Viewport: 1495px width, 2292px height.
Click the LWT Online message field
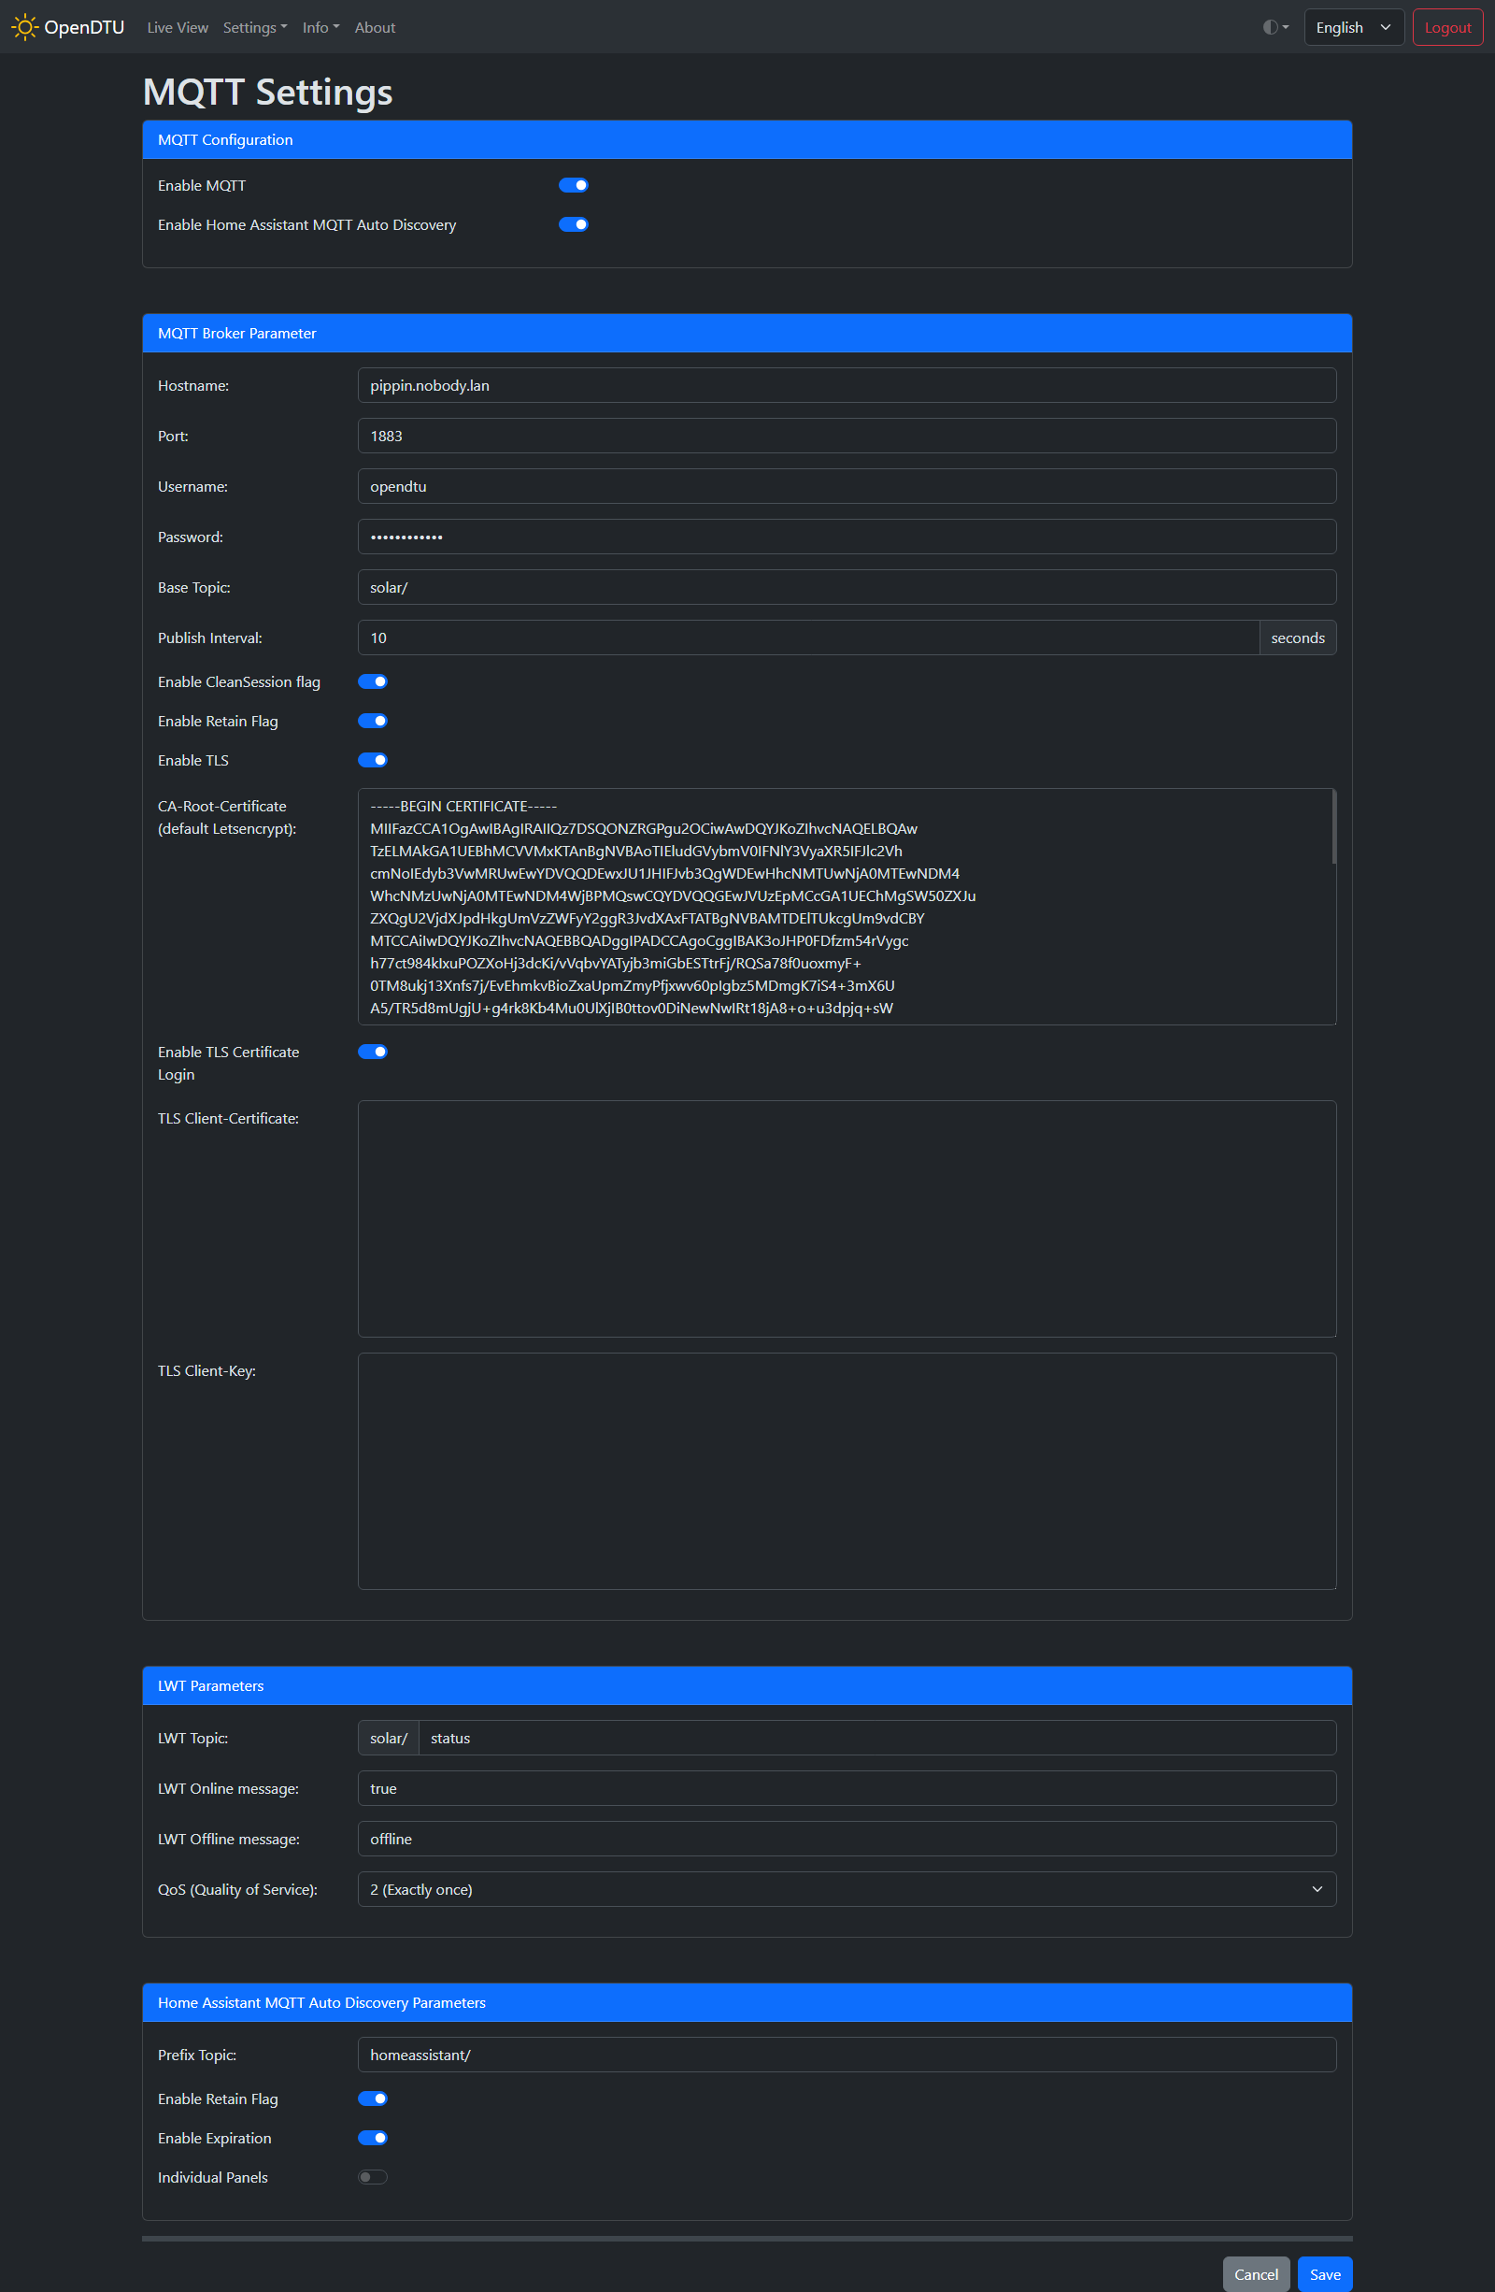(847, 1788)
